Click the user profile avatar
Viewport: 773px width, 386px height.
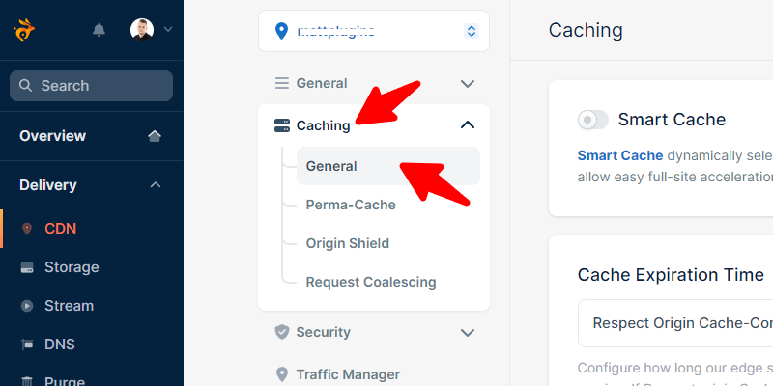(142, 30)
